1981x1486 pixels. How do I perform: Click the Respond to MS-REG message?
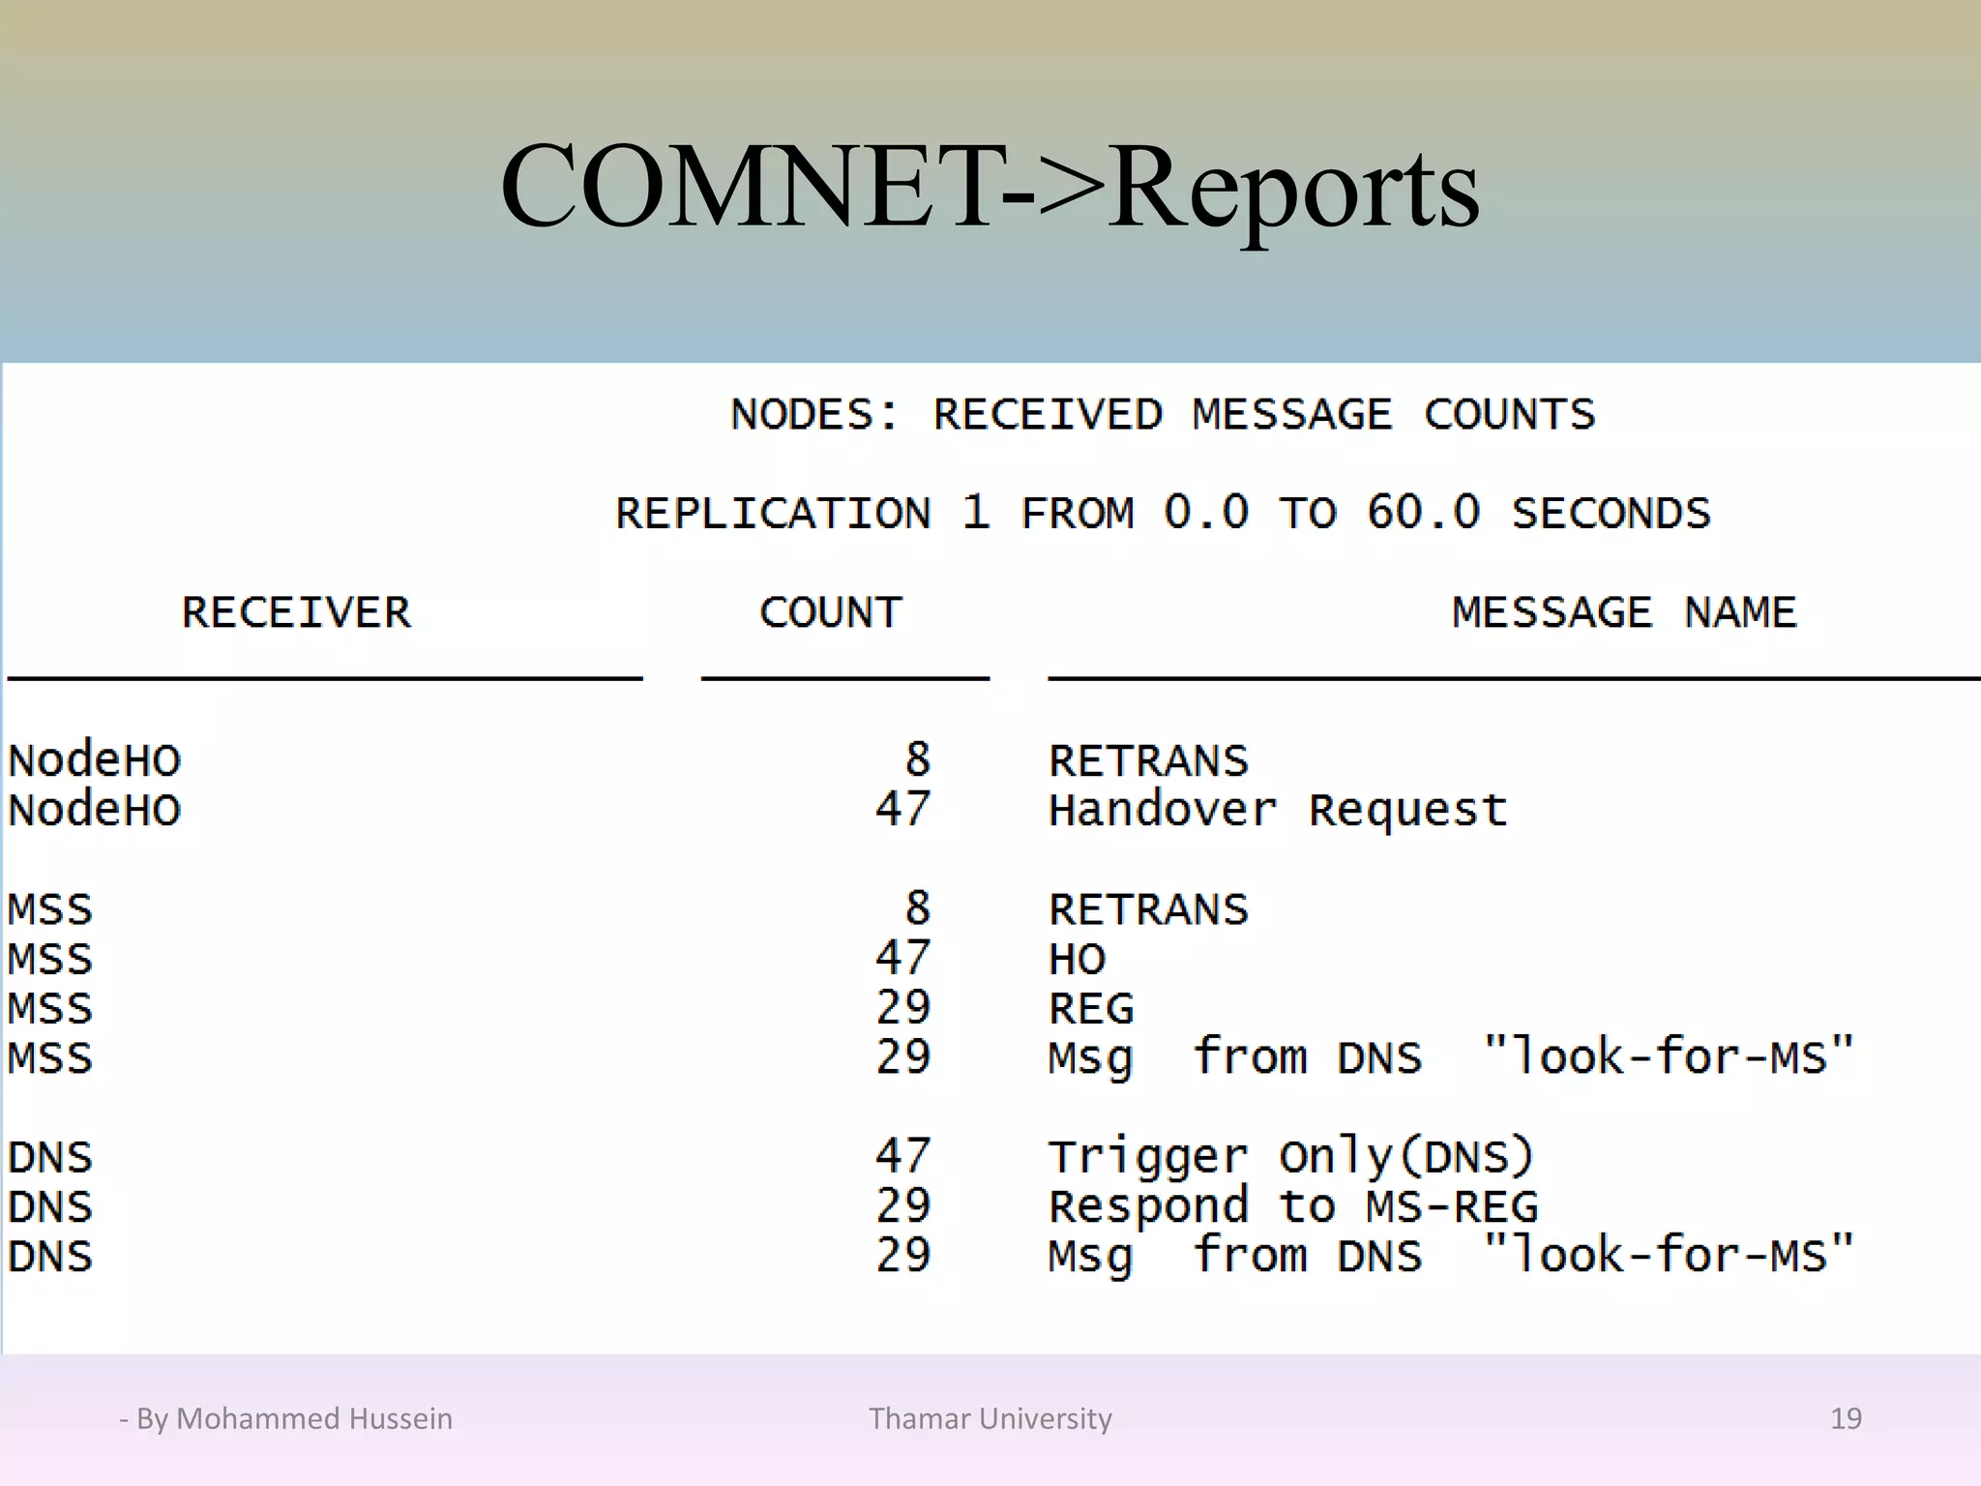pos(1292,1206)
